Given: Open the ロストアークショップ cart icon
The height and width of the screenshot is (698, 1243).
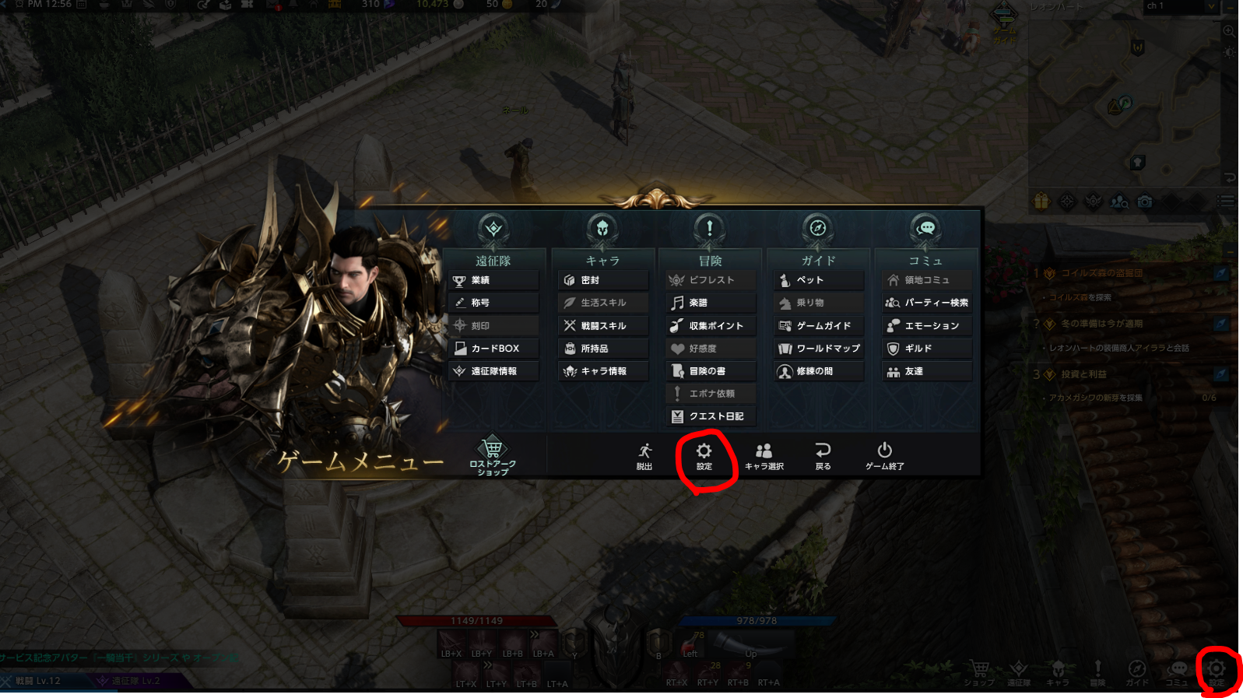Looking at the screenshot, I should [492, 456].
